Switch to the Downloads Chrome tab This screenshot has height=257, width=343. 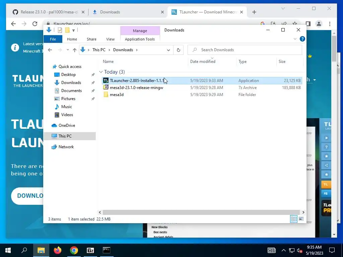[x=128, y=12]
